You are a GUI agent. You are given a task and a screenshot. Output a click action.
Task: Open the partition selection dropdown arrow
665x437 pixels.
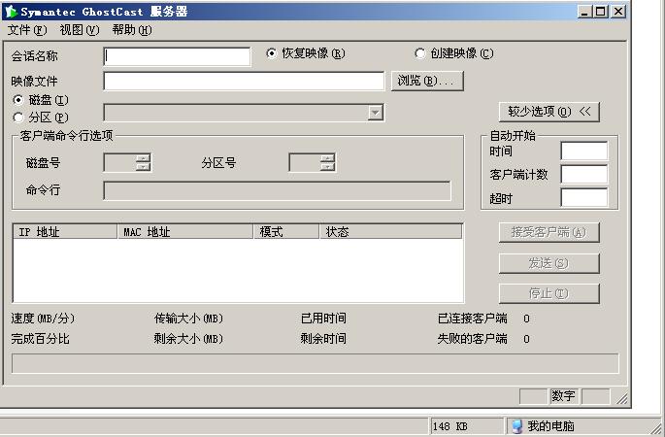tap(376, 113)
